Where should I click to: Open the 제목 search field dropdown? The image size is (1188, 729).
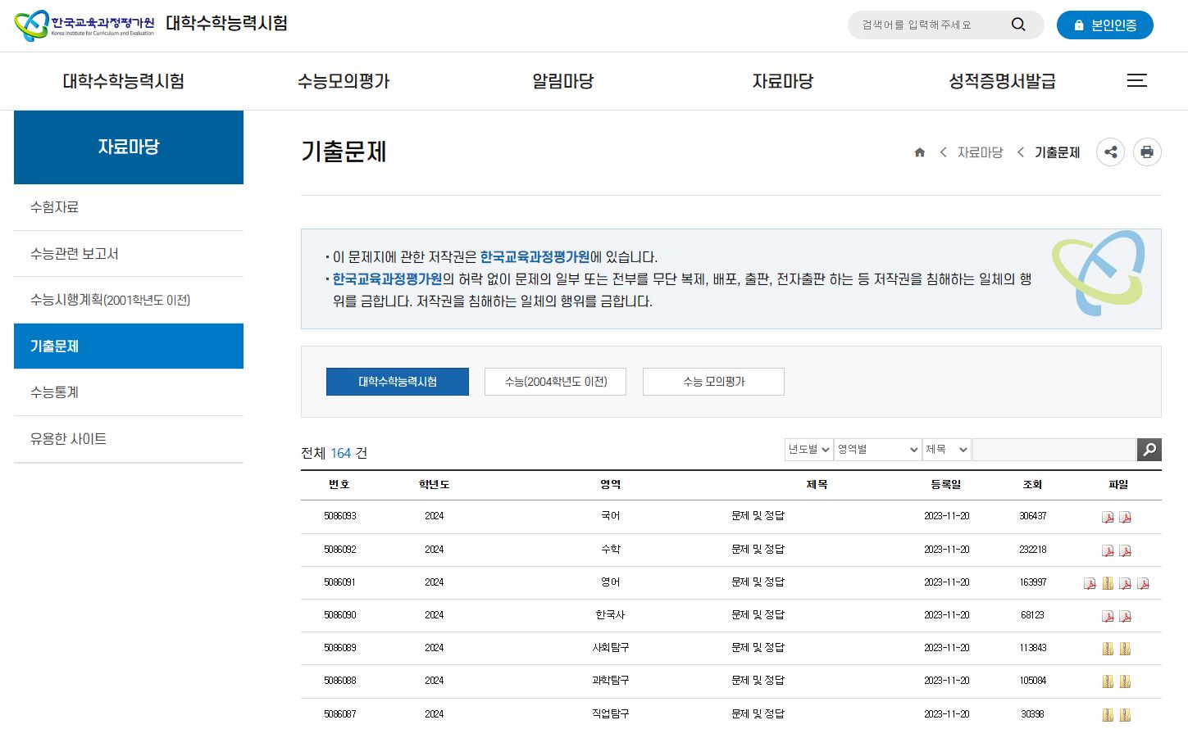click(945, 449)
